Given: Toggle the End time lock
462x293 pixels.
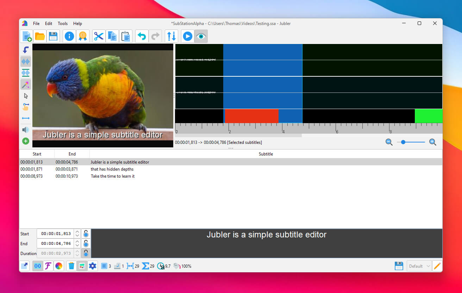Looking at the screenshot, I should [x=86, y=243].
